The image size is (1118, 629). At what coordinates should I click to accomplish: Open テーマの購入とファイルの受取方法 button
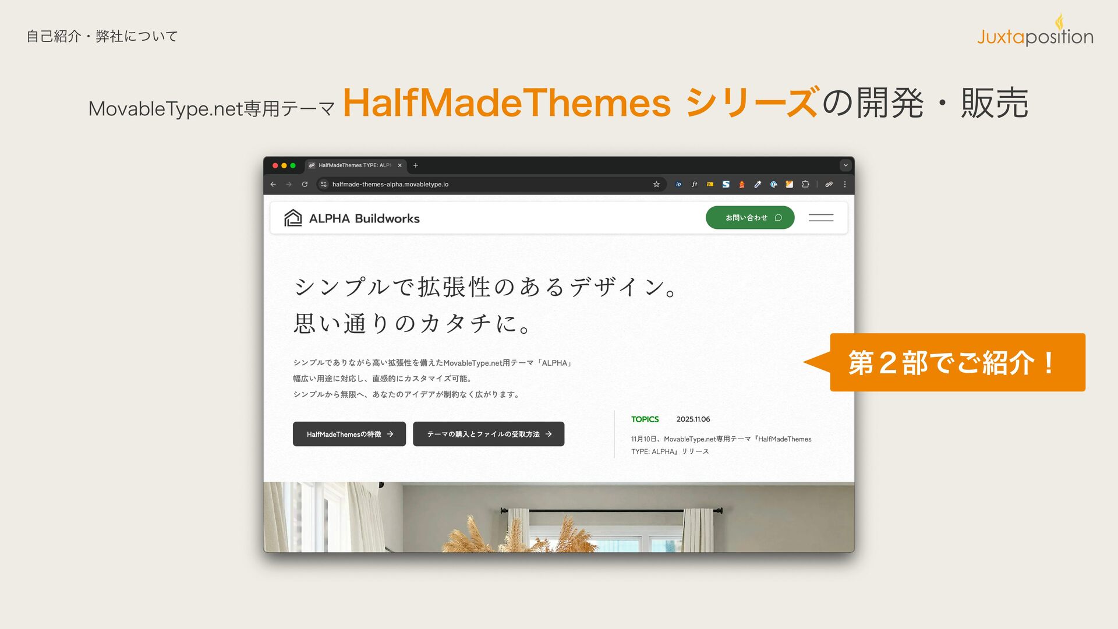489,434
